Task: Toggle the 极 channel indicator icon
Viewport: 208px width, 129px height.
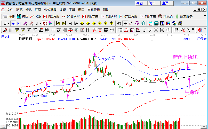Action: tap(45, 23)
